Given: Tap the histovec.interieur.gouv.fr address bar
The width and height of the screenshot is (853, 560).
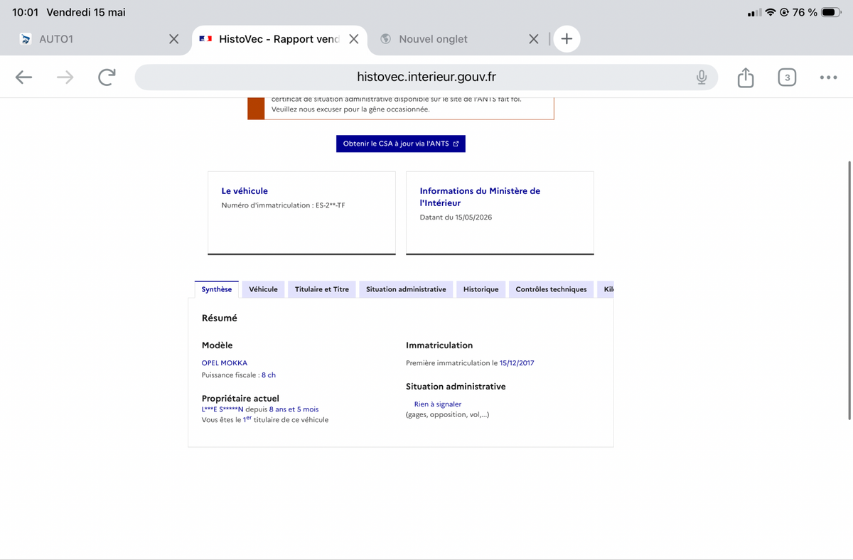Looking at the screenshot, I should point(426,77).
